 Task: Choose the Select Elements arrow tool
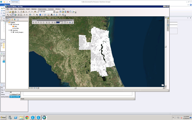(37, 15)
